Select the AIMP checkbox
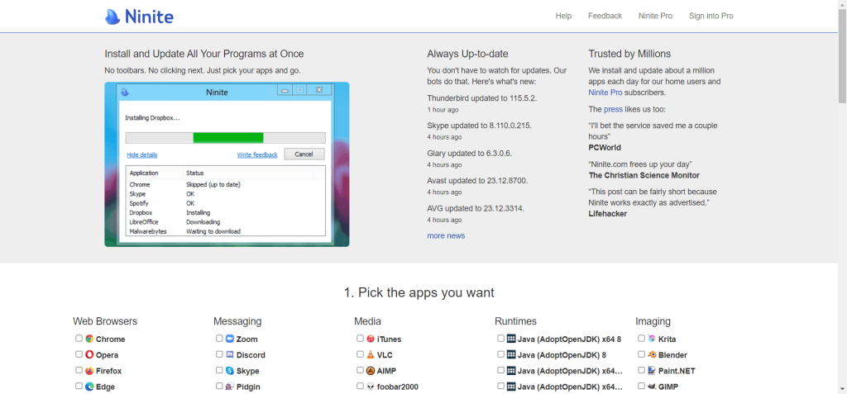The image size is (847, 394). 361,370
